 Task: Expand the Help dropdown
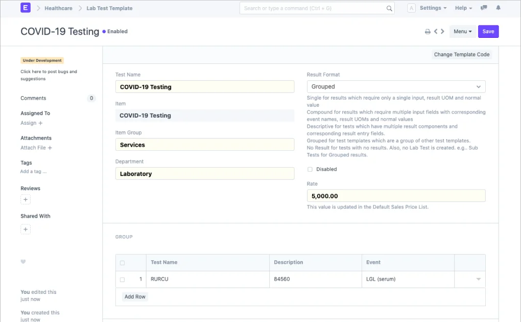point(462,8)
